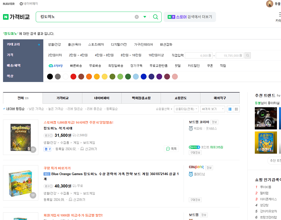281x220 pixels.
Task: Open the Naver Pay link in header
Action: pos(29,4)
